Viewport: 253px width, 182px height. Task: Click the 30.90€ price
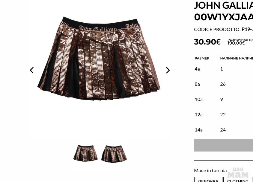coord(207,42)
